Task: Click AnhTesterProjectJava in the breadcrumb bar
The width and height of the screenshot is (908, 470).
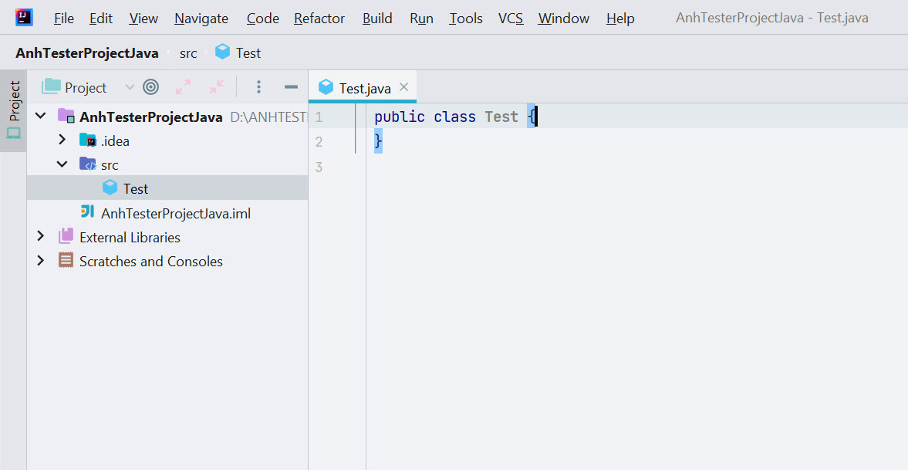Action: point(87,52)
